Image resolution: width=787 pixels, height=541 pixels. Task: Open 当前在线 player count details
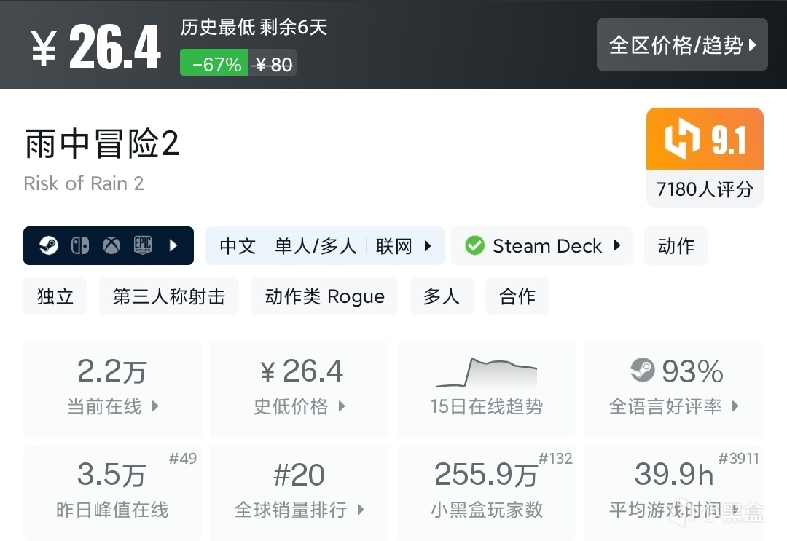112,390
